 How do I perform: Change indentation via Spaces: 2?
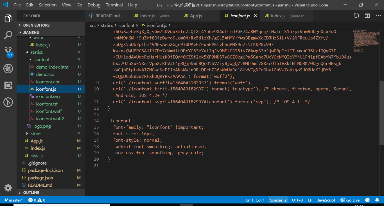click(x=278, y=200)
